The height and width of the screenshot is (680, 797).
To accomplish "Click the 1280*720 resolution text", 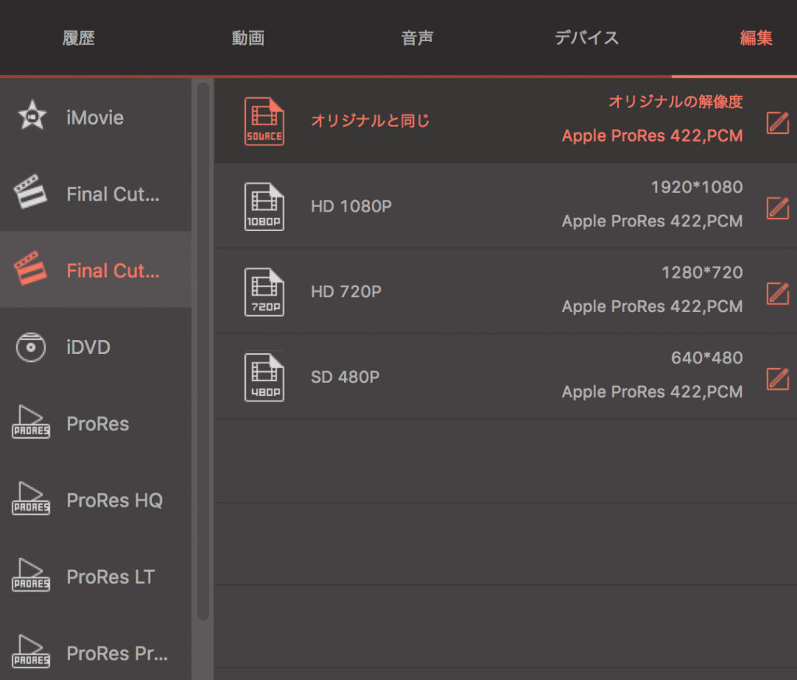I will 702,272.
